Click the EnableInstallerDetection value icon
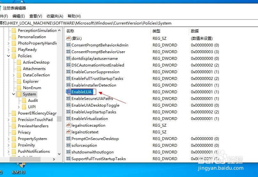This screenshot has width=258, height=177. [x=68, y=85]
